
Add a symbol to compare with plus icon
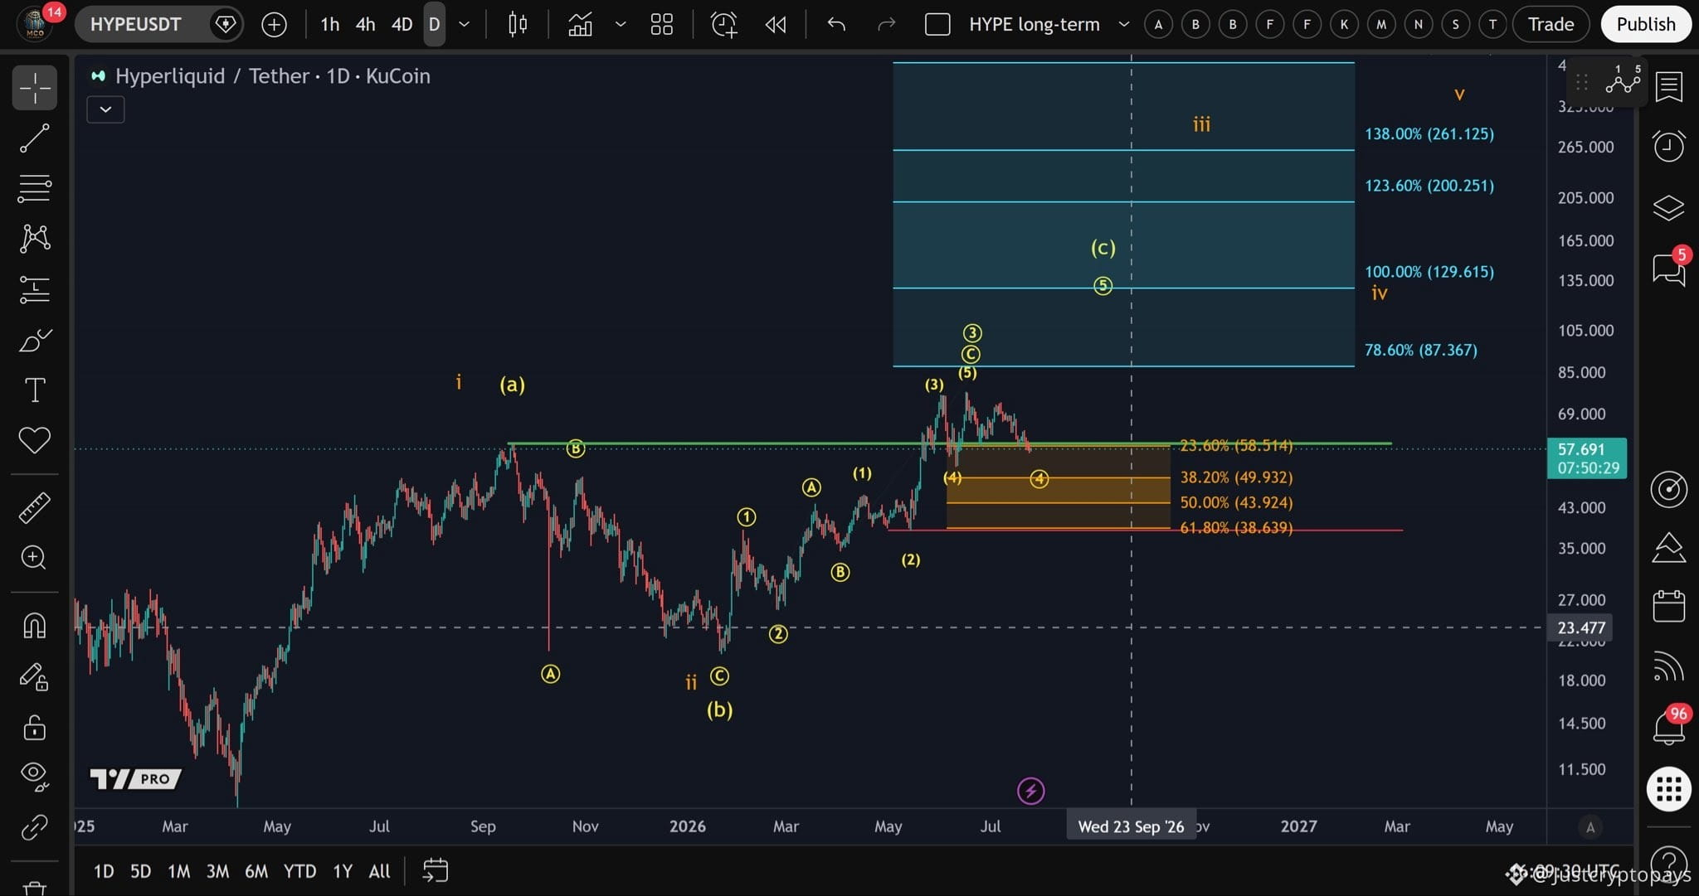[274, 25]
